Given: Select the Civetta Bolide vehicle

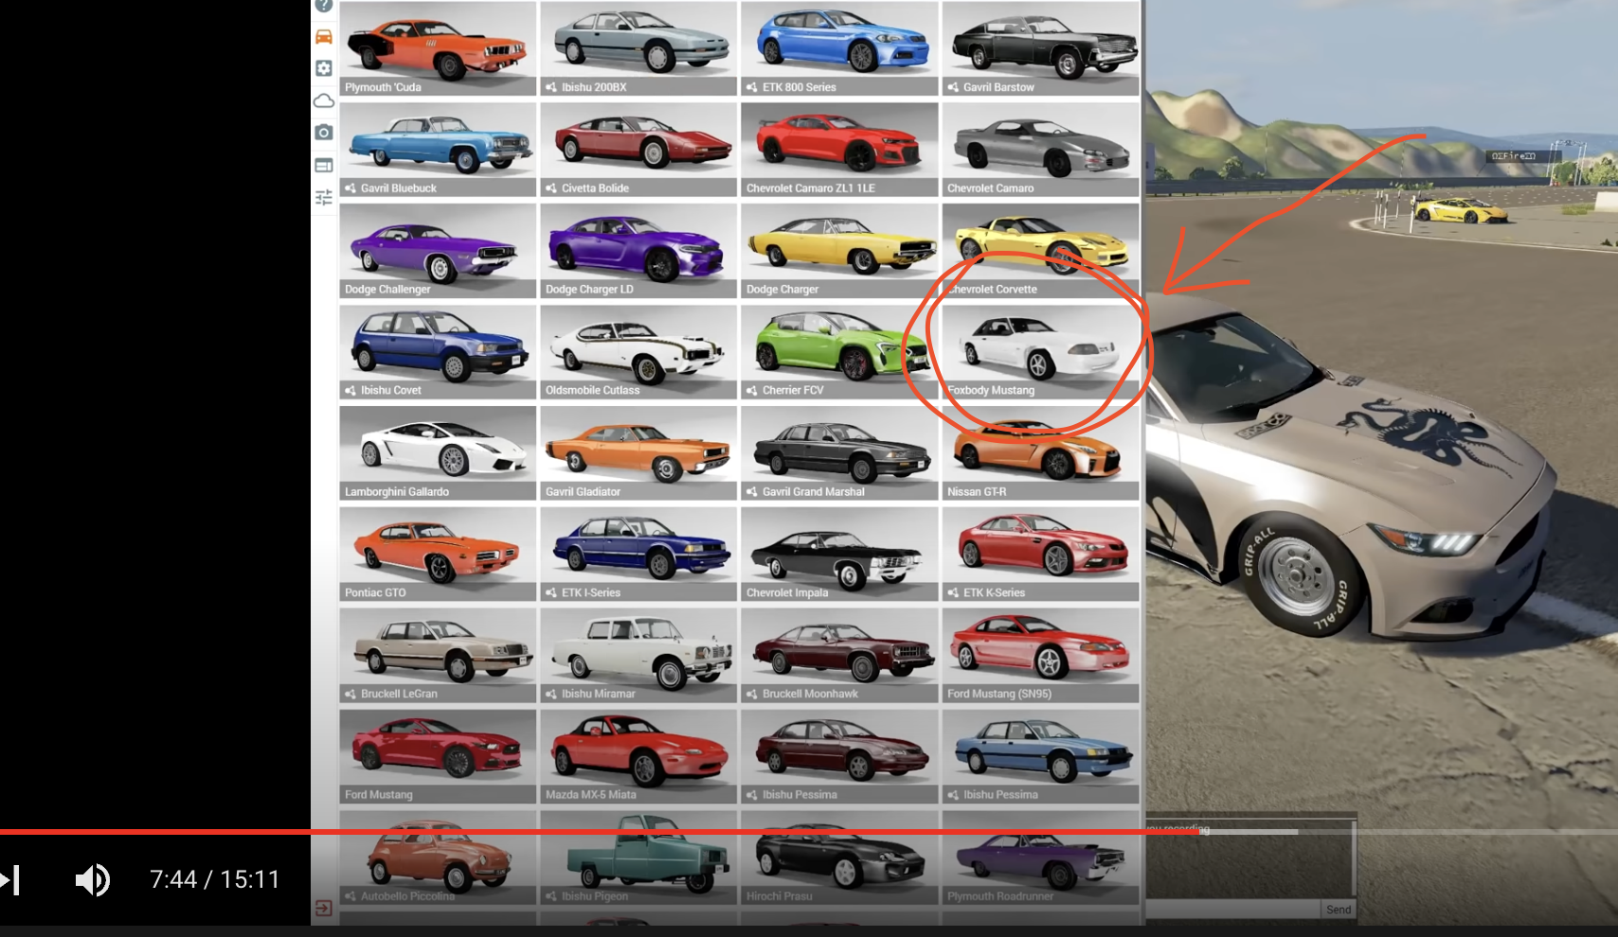Looking at the screenshot, I should pyautogui.click(x=638, y=150).
